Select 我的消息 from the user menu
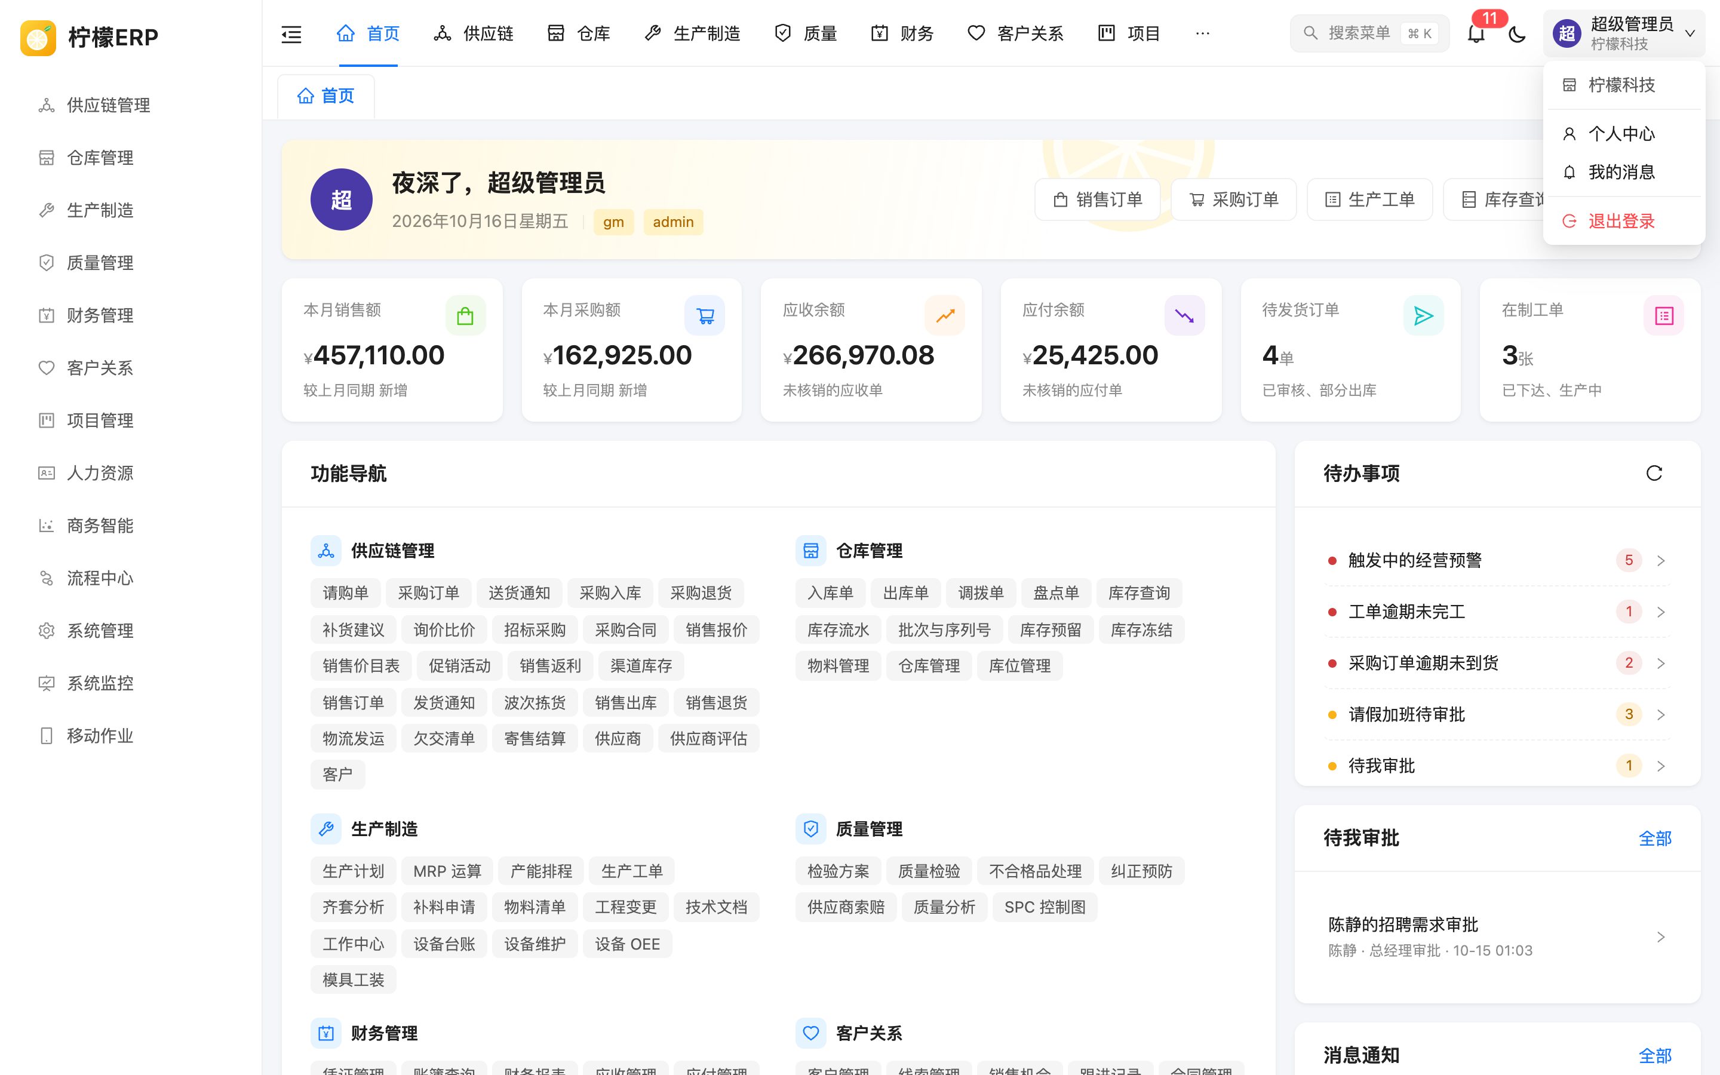This screenshot has height=1075, width=1720. pyautogui.click(x=1623, y=172)
